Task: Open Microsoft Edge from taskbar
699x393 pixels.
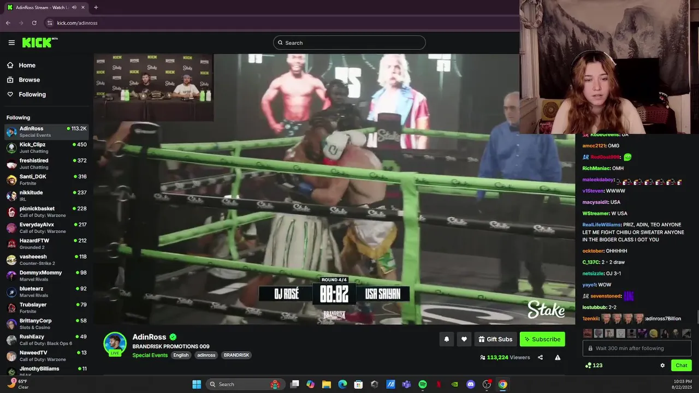Action: pos(342,384)
